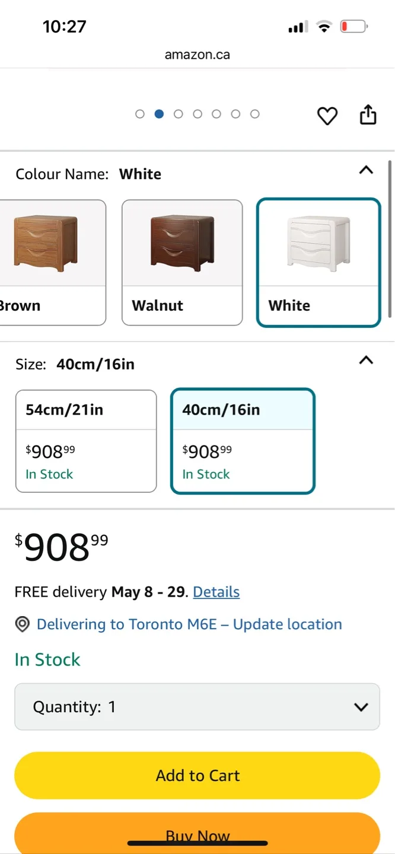Image resolution: width=395 pixels, height=854 pixels.
Task: Open the Quantity dropdown
Action: [x=197, y=706]
